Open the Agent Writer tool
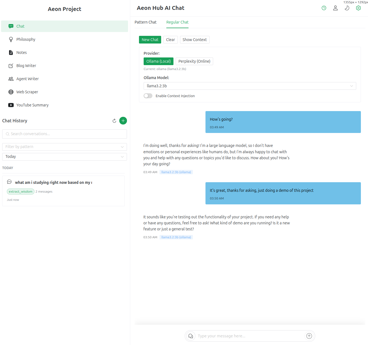Screen dimensions: 368x345 coord(27,79)
